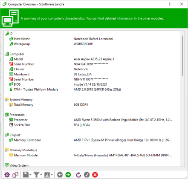Click the value WORKGROUP
The height and width of the screenshot is (179, 188).
pos(83,44)
